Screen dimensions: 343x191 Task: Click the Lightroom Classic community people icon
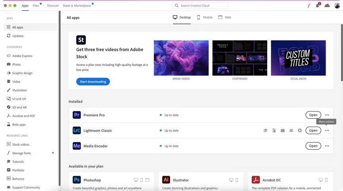click(x=291, y=131)
